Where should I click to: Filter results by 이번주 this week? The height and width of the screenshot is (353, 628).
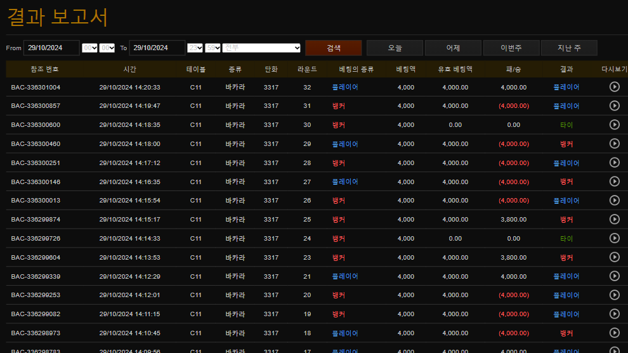pyautogui.click(x=511, y=48)
